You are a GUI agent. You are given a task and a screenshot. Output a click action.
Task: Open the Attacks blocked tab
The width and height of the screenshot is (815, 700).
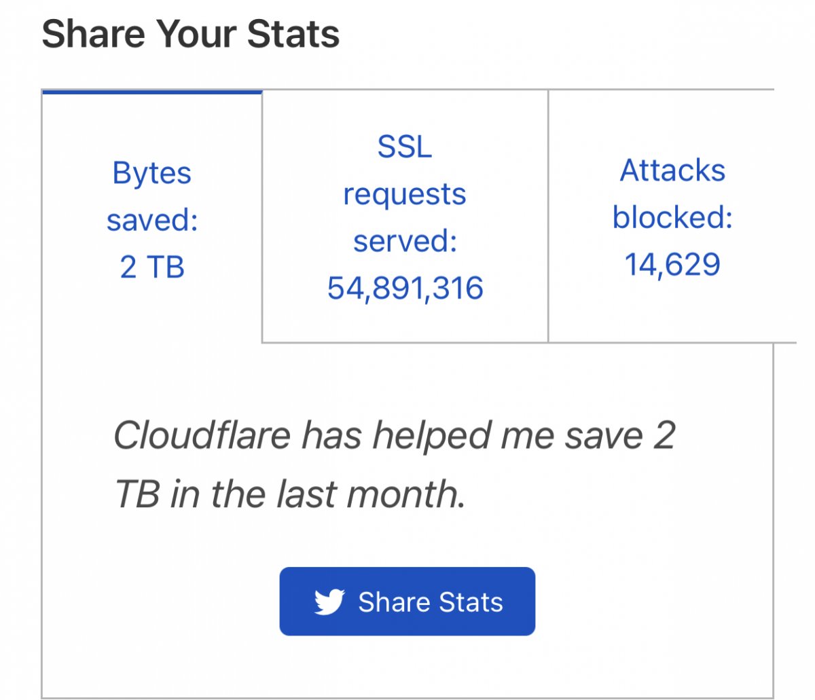[x=672, y=217]
